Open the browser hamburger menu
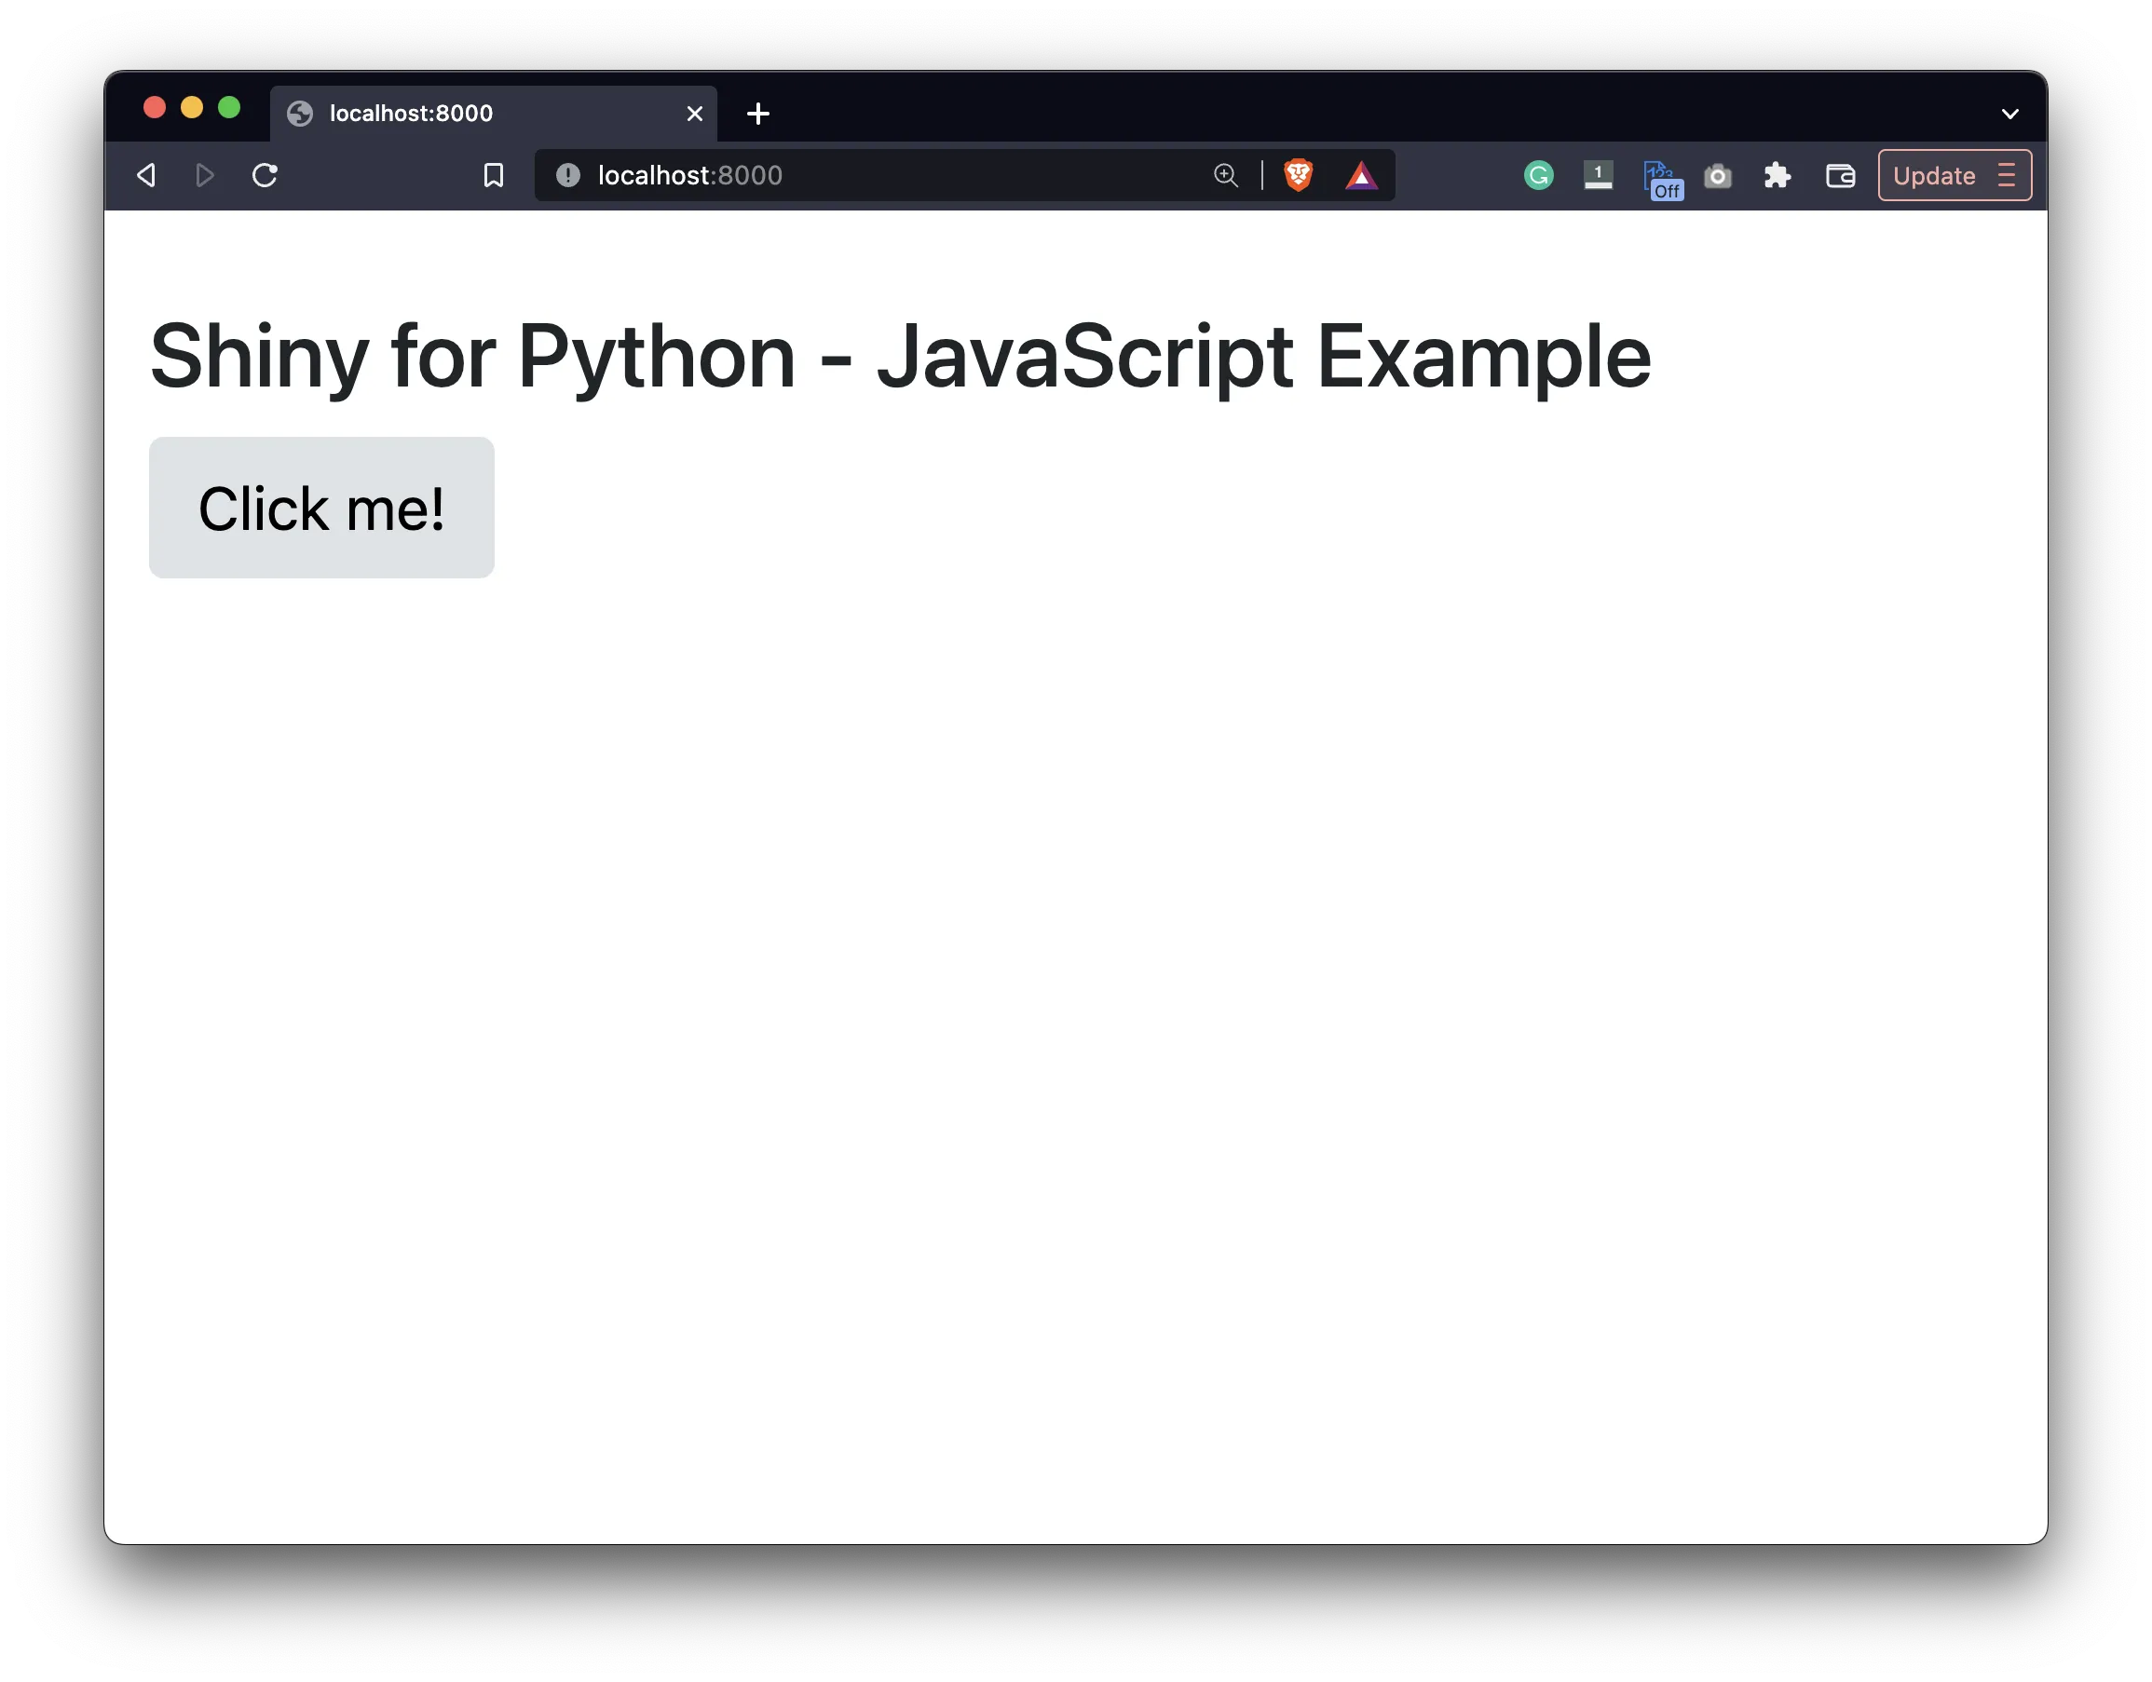 click(2006, 175)
